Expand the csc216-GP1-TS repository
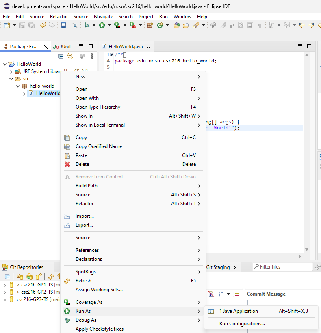The width and height of the screenshot is (321, 333). click(5, 285)
